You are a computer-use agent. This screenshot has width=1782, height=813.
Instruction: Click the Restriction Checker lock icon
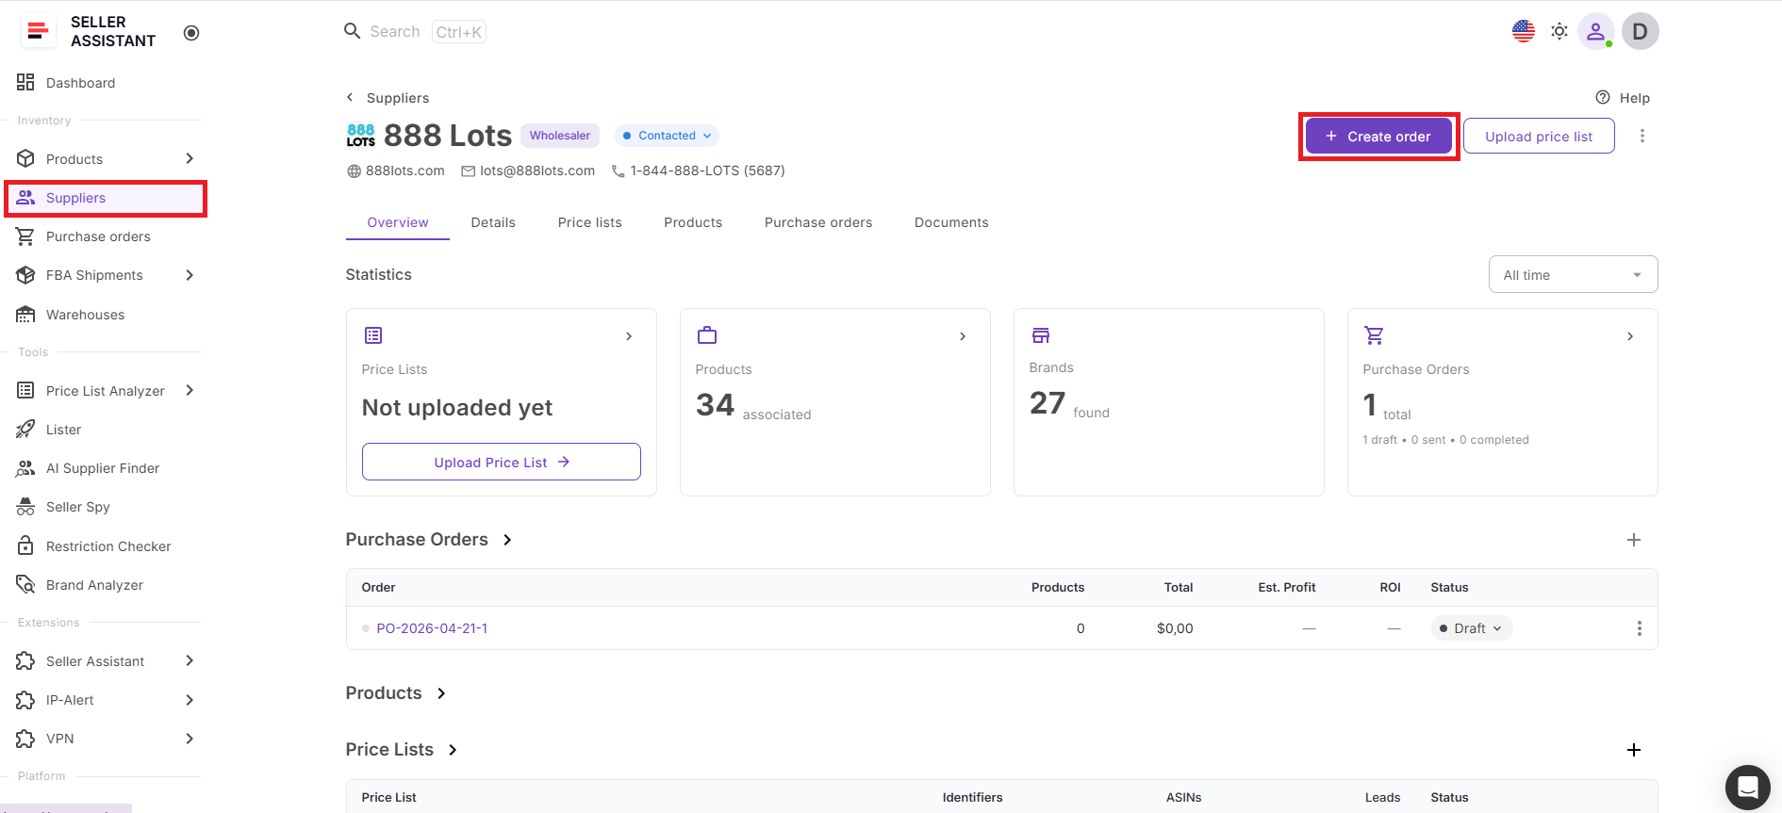(25, 546)
